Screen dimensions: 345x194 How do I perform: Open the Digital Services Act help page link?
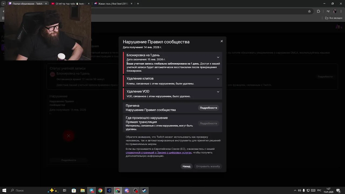158,153
